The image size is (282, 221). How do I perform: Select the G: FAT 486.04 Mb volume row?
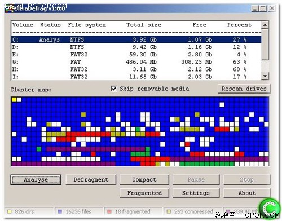pyautogui.click(x=136, y=62)
